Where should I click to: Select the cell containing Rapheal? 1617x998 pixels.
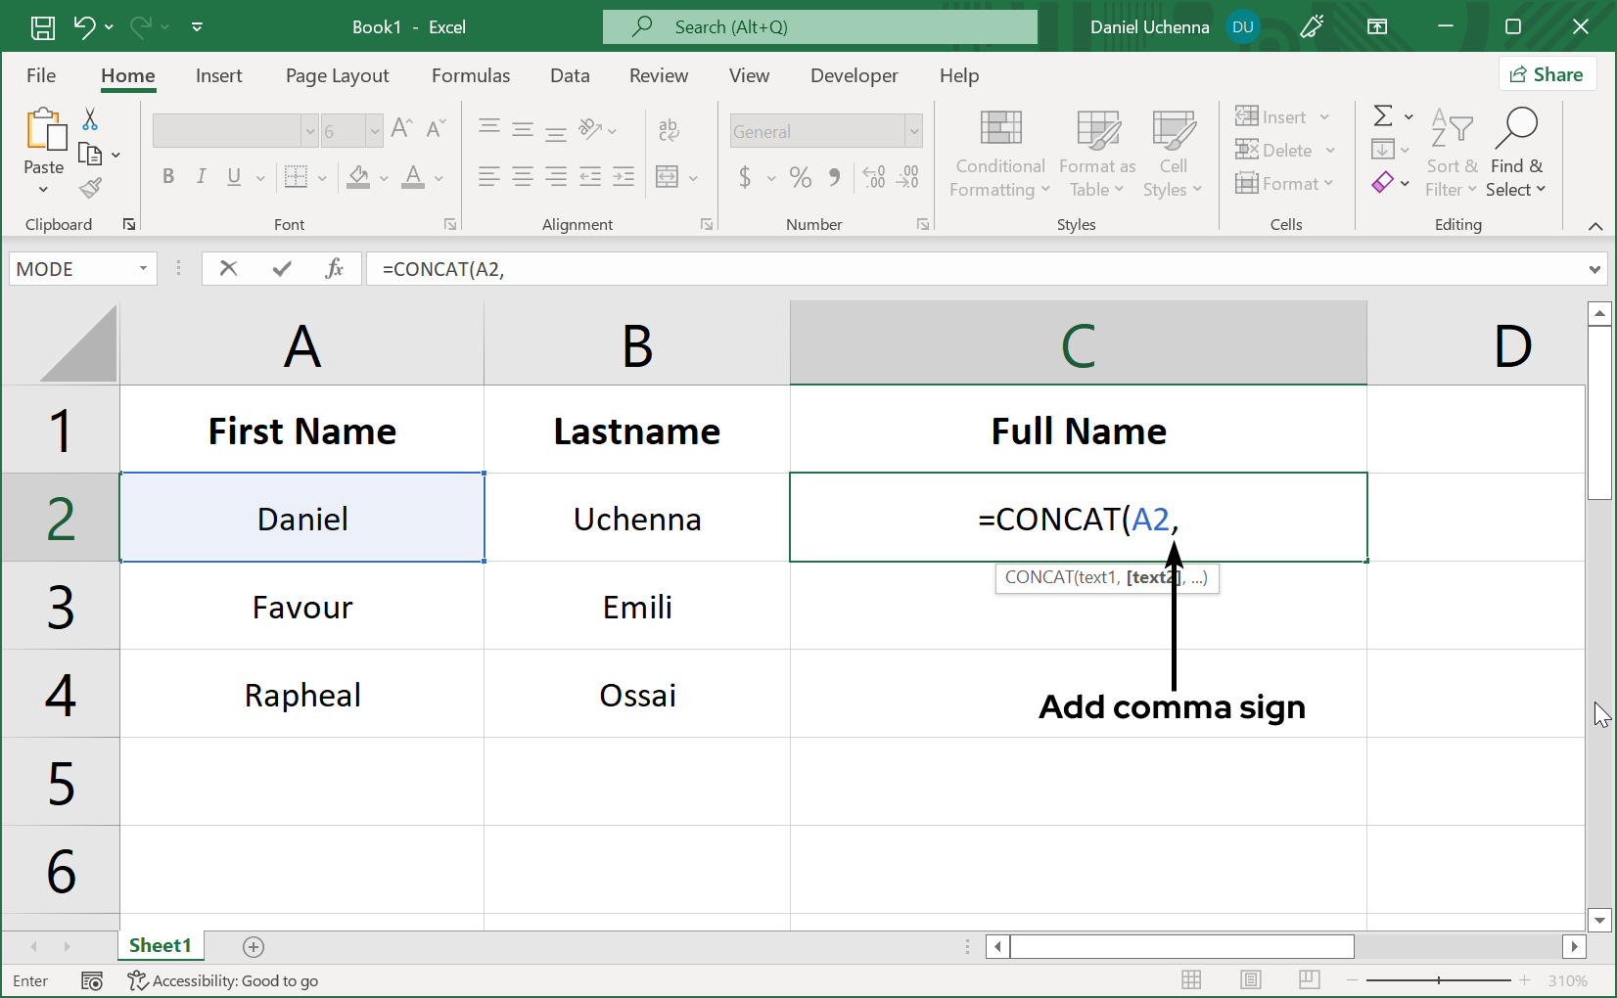(x=301, y=694)
